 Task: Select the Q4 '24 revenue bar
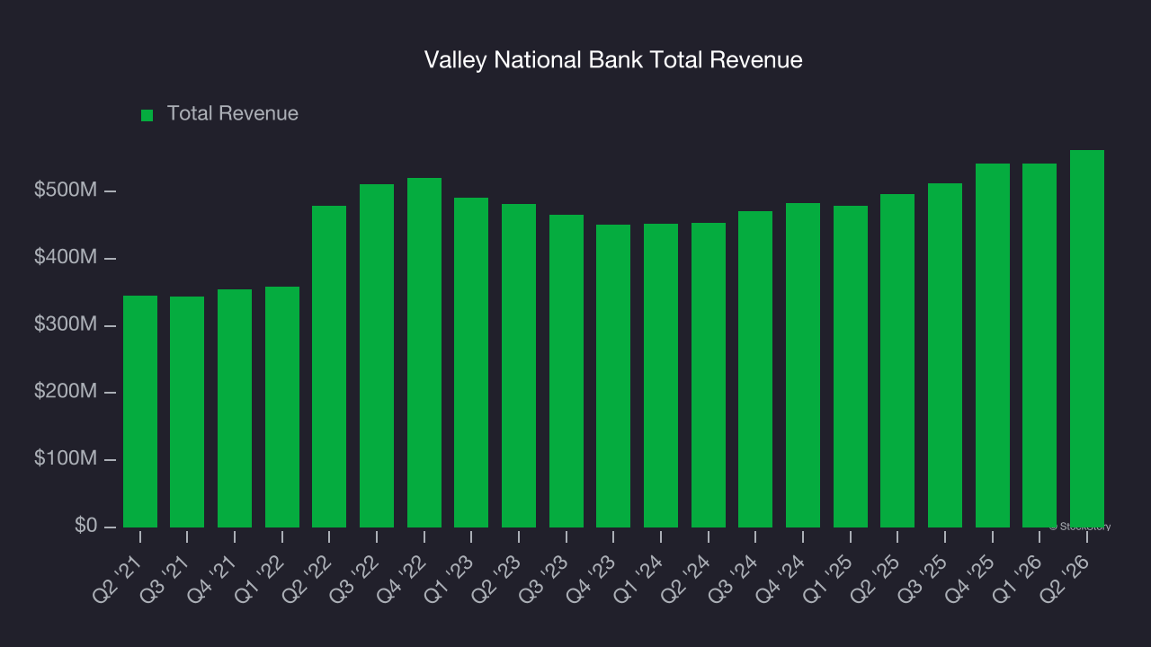click(803, 365)
